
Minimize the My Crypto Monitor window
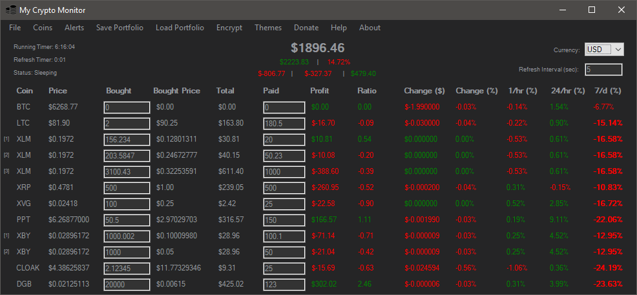click(563, 10)
